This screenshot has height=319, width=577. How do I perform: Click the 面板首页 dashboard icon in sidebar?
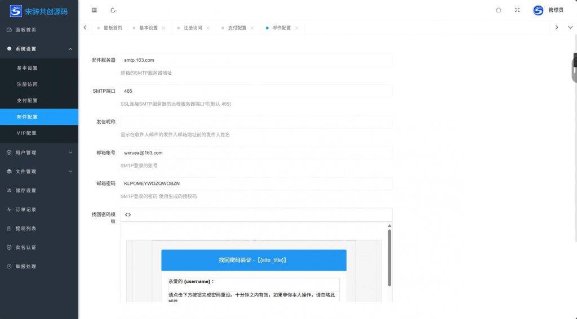click(9, 30)
